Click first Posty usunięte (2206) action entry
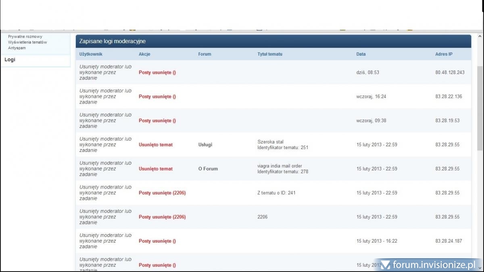484x272 pixels. (162, 193)
